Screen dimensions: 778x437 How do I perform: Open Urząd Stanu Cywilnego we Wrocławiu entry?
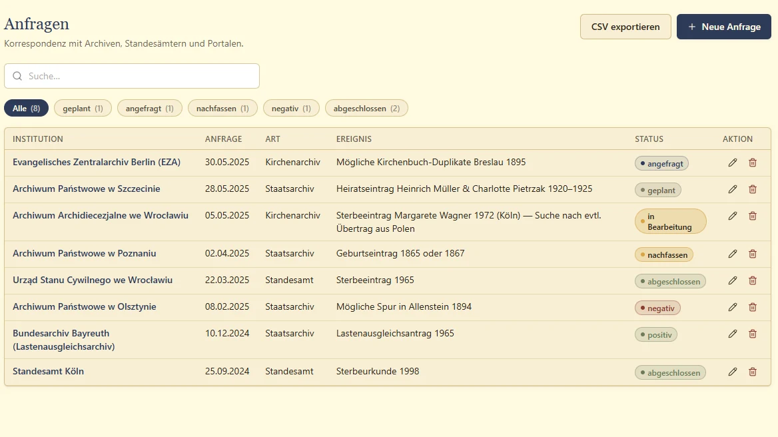93,280
